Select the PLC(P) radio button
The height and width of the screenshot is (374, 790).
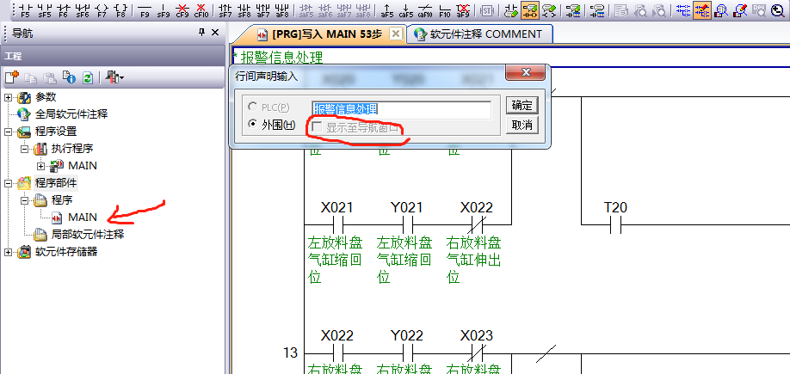pos(253,107)
